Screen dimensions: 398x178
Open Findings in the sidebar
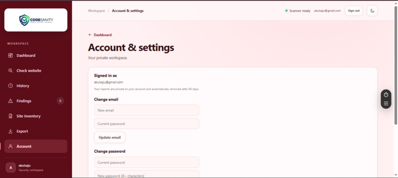[36, 101]
